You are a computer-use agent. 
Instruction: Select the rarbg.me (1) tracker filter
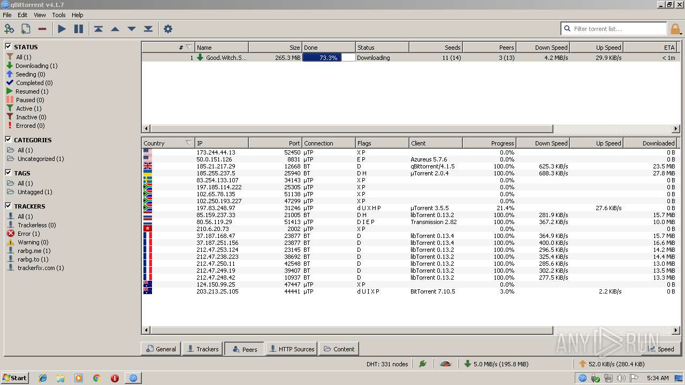click(29, 251)
